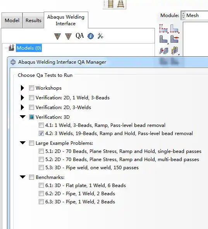Switch to the Model tab
The width and height of the screenshot is (208, 229).
coord(12,20)
